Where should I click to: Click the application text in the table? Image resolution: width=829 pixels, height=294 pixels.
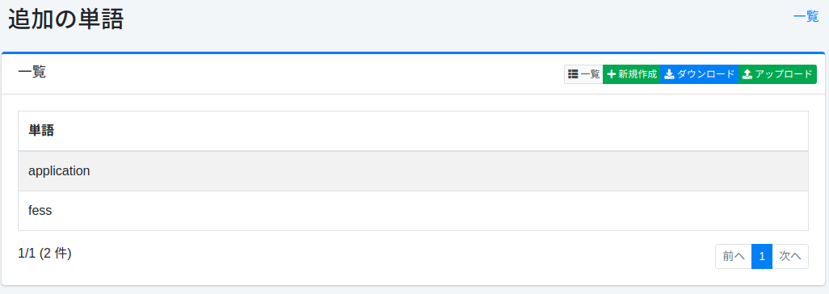pyautogui.click(x=59, y=171)
